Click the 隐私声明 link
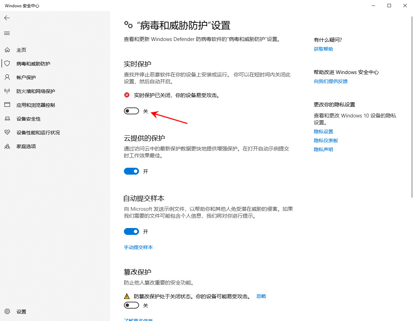Image resolution: width=413 pixels, height=321 pixels. coord(324,149)
